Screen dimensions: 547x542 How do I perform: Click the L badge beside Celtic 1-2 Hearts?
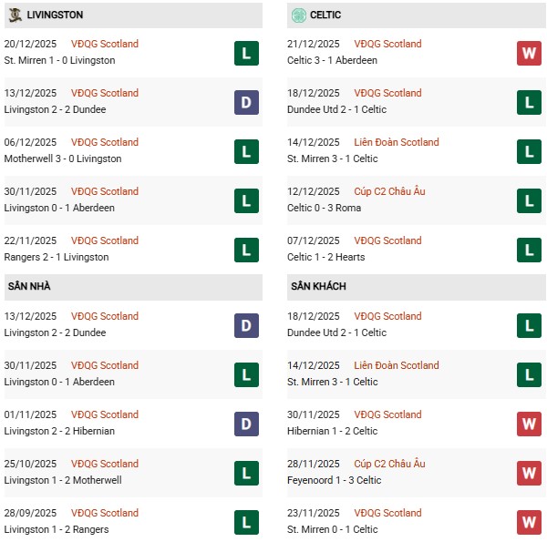529,250
